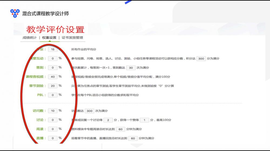270x151 pixels.
Task: Click the 访问数达 300 次 threshold field
Action: point(89,111)
